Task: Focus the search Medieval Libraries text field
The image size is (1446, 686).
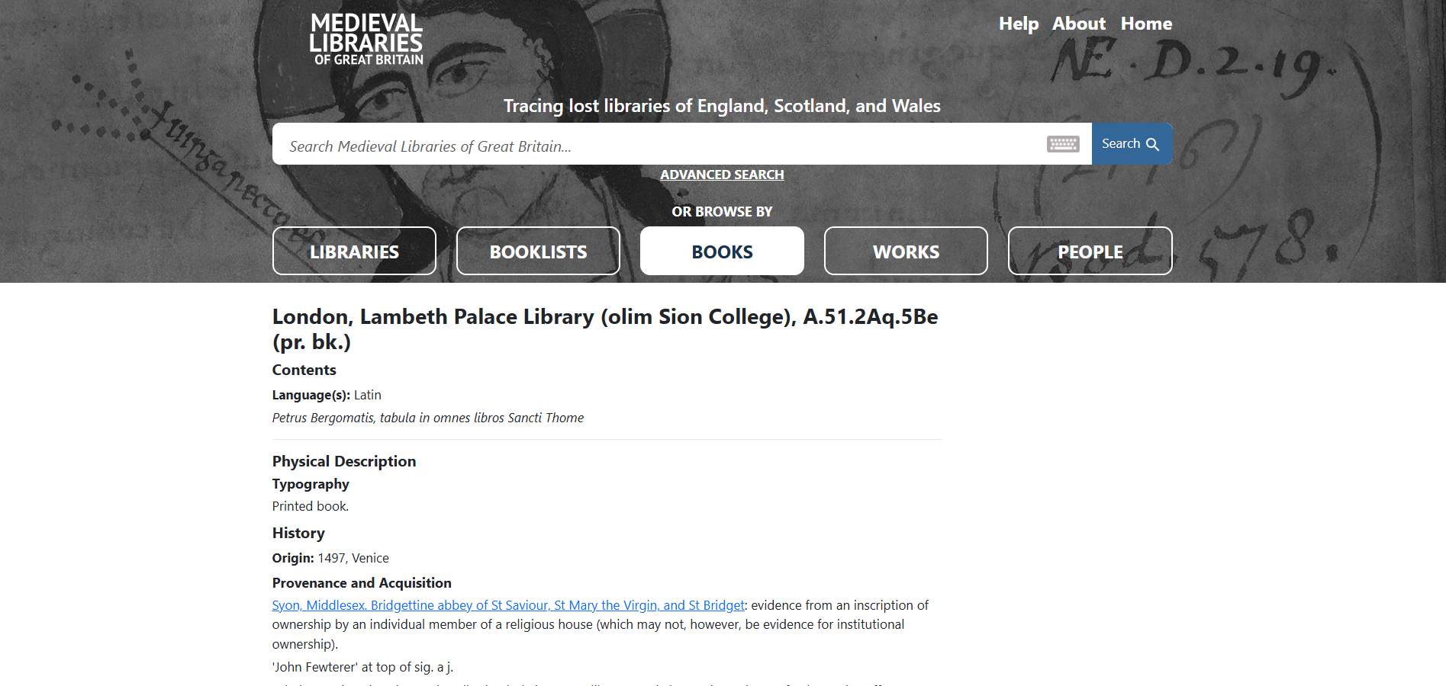Action: coord(656,146)
